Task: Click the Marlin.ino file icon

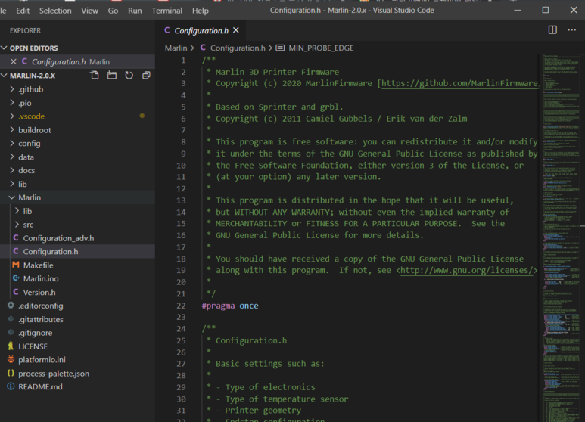Action: pyautogui.click(x=16, y=278)
